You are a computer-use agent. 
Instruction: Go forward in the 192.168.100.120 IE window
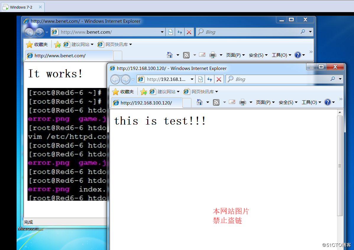125,79
